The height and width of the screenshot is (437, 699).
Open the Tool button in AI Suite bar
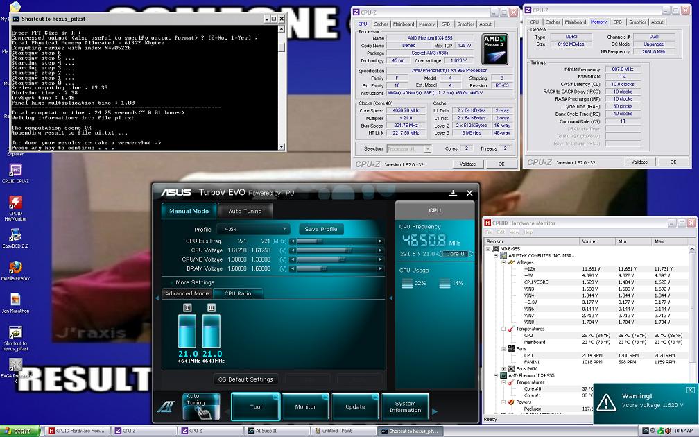(x=255, y=406)
